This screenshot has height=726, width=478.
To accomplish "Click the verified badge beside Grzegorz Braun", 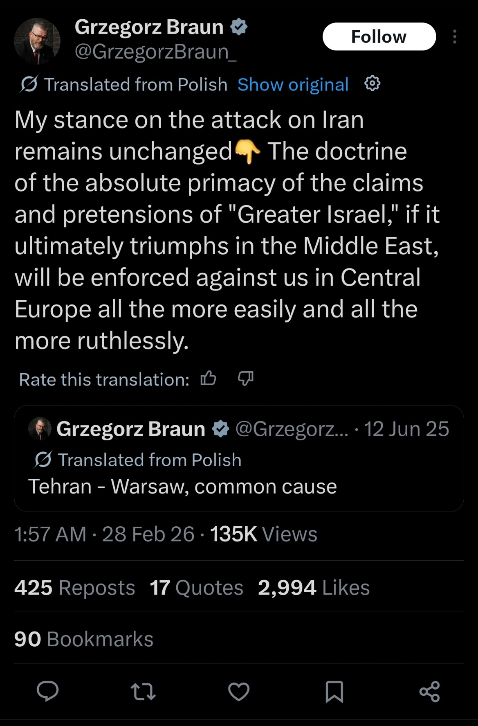I will click(x=239, y=27).
